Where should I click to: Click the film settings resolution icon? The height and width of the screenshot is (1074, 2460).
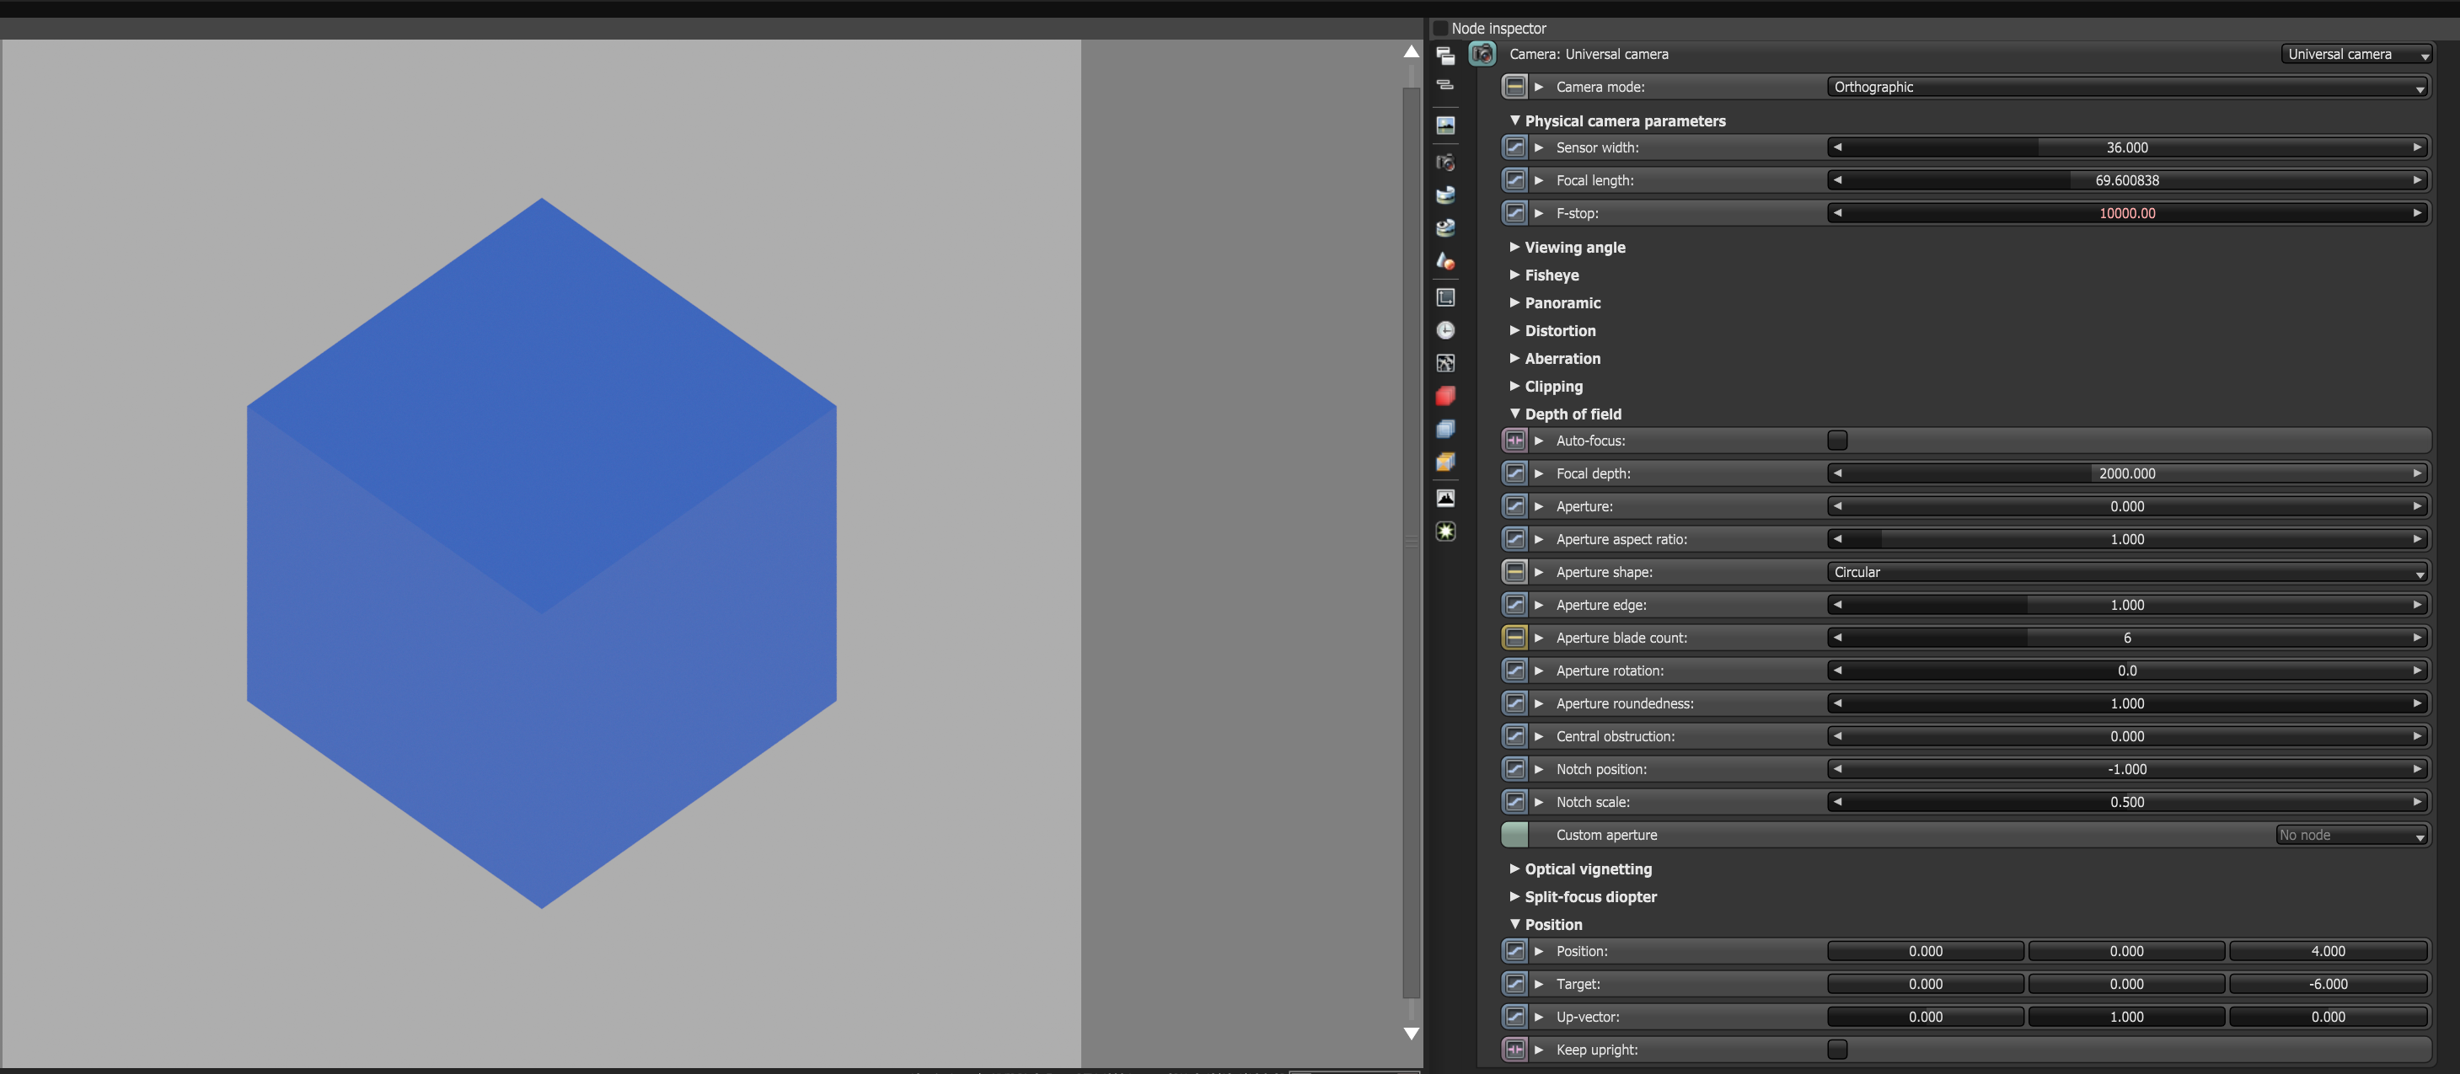click(1446, 298)
